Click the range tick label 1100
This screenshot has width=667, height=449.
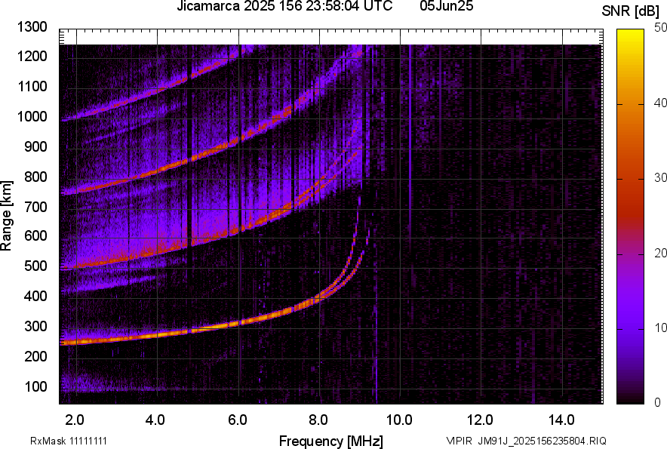32,86
